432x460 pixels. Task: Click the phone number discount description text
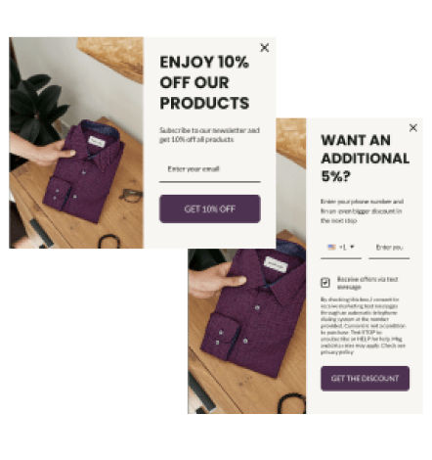click(362, 211)
